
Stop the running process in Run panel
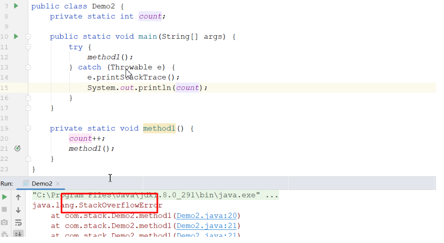coord(5,210)
